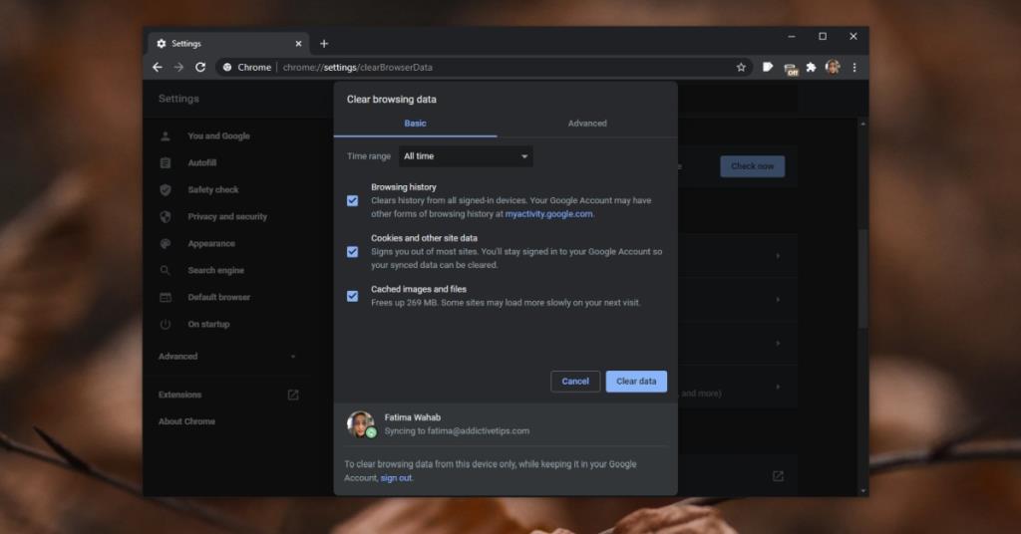Open the Extensions puzzle piece icon
1021x534 pixels.
[x=811, y=67]
